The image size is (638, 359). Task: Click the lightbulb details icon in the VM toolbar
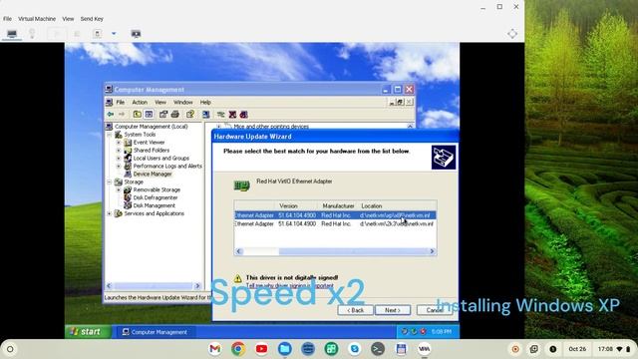[x=32, y=34]
